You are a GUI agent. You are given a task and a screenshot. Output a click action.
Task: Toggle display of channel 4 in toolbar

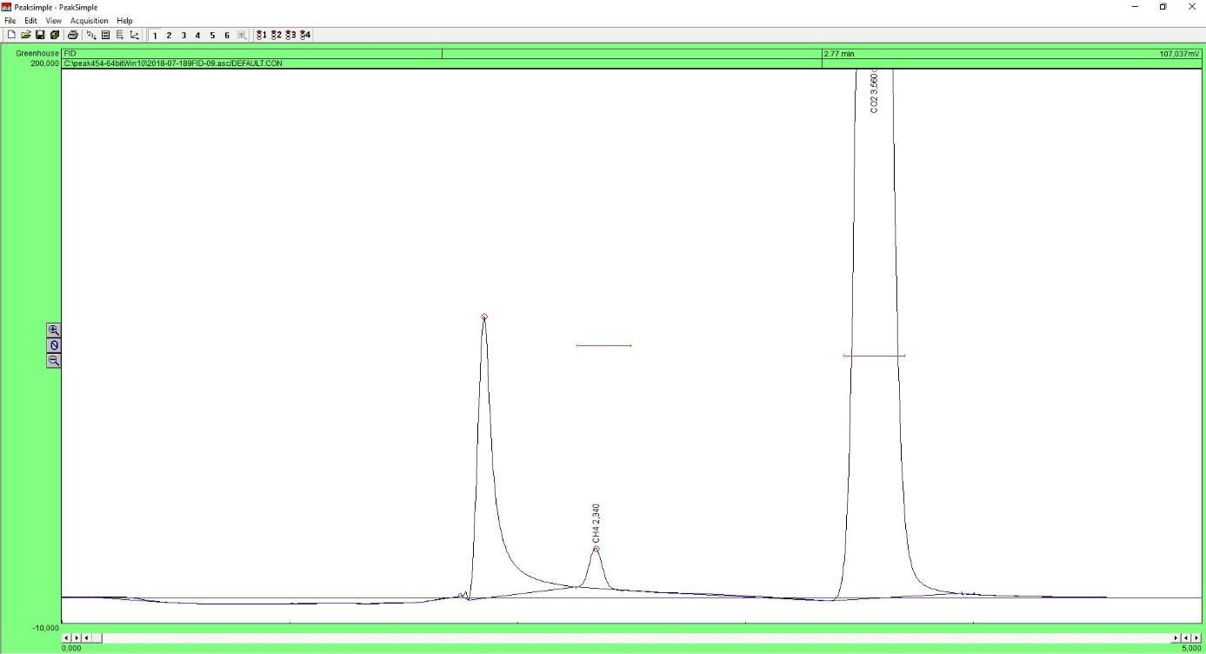click(197, 35)
